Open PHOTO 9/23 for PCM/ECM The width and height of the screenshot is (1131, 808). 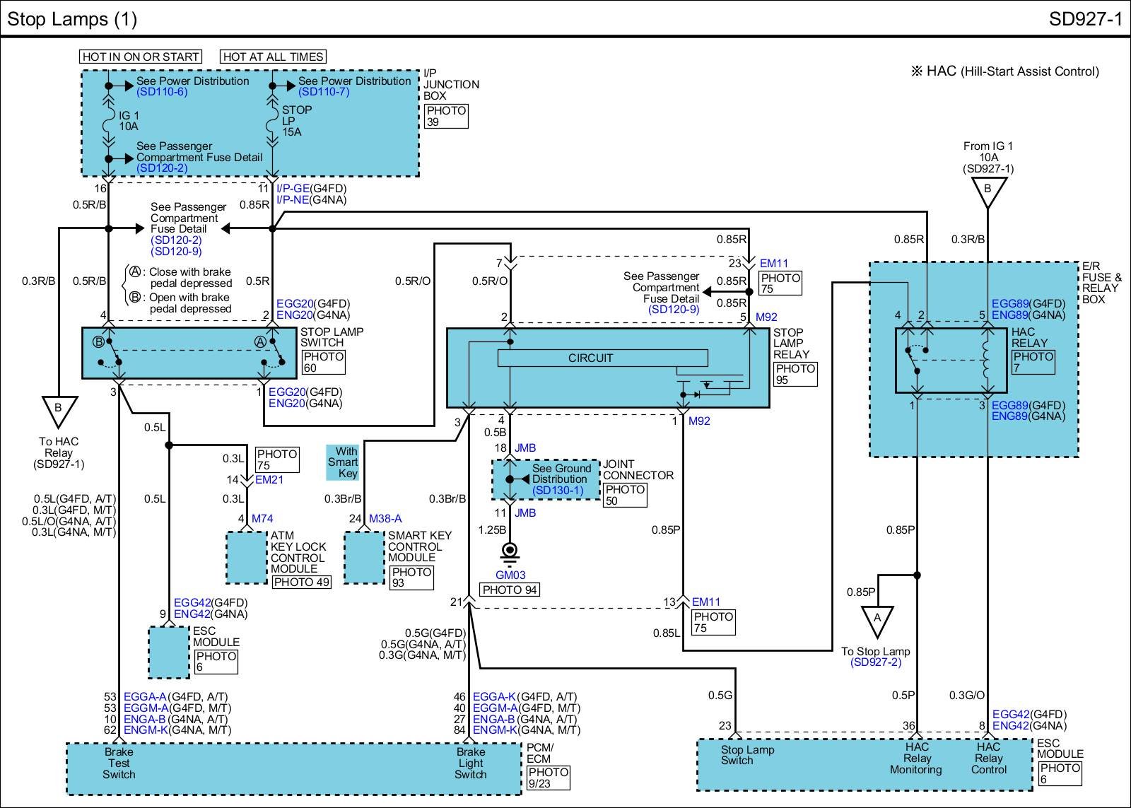pyautogui.click(x=548, y=778)
